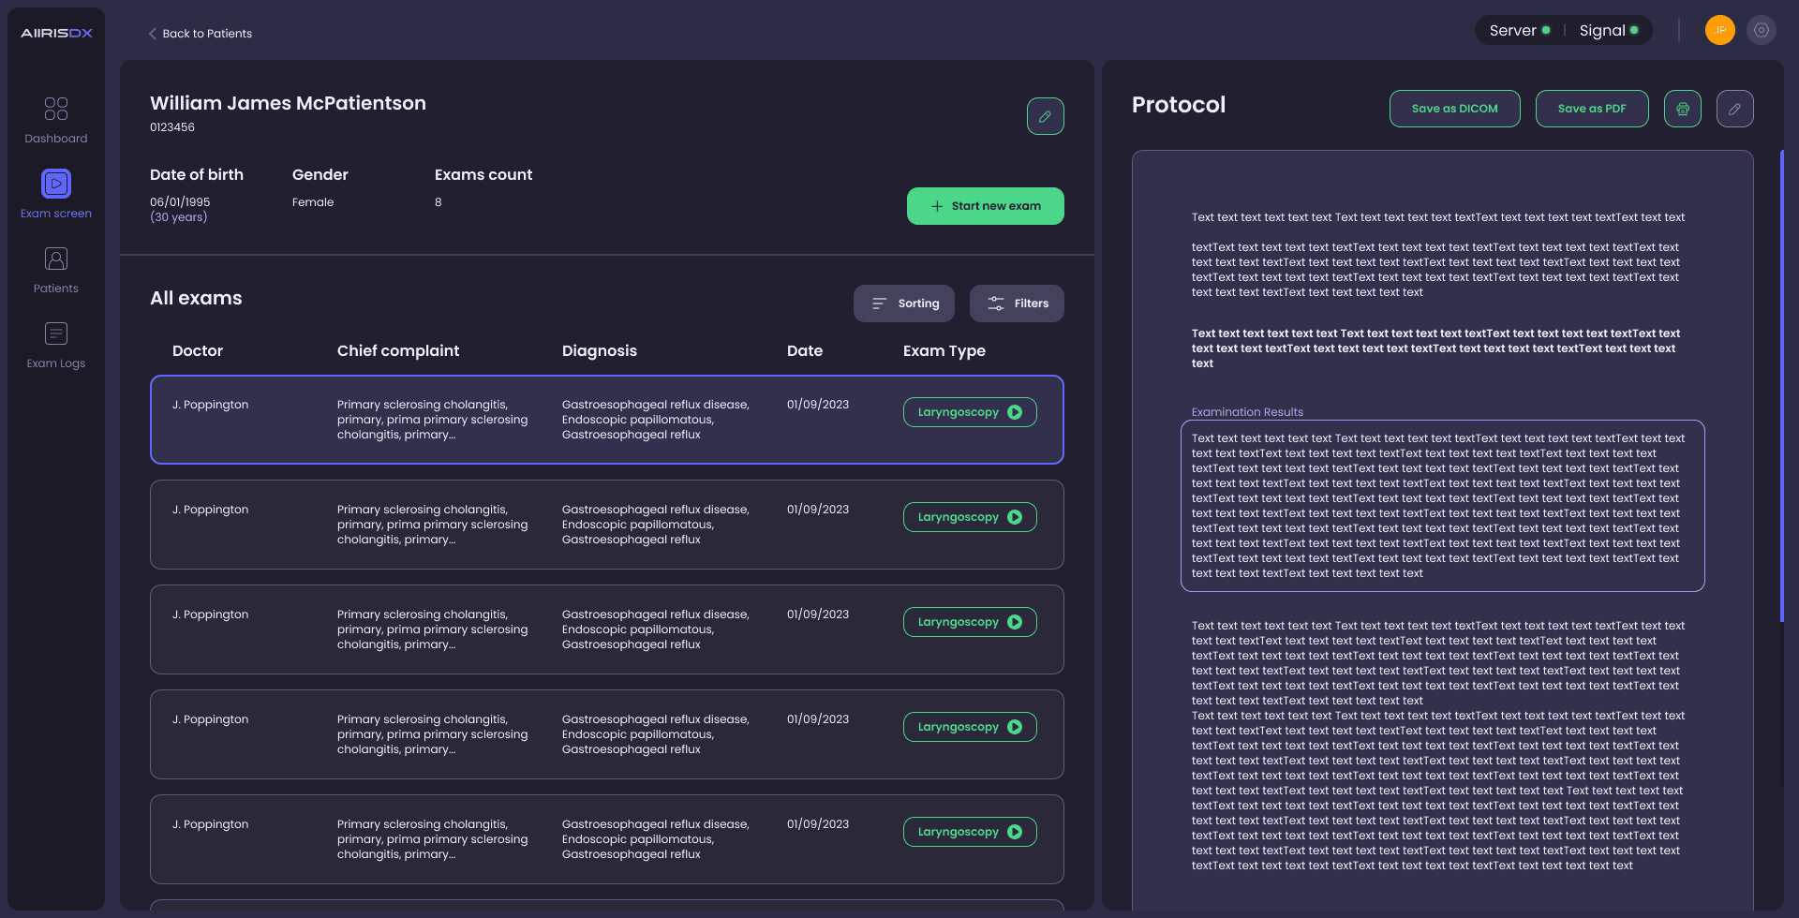The height and width of the screenshot is (918, 1799).
Task: Check Server status indicator
Action: (x=1519, y=30)
